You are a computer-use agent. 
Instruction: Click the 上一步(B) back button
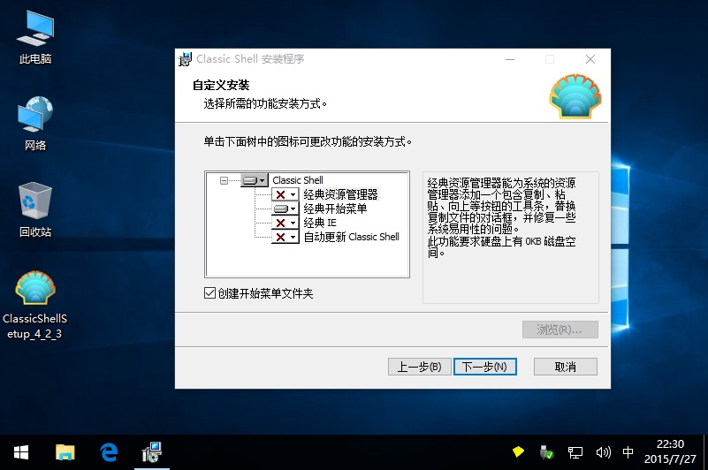pos(420,367)
